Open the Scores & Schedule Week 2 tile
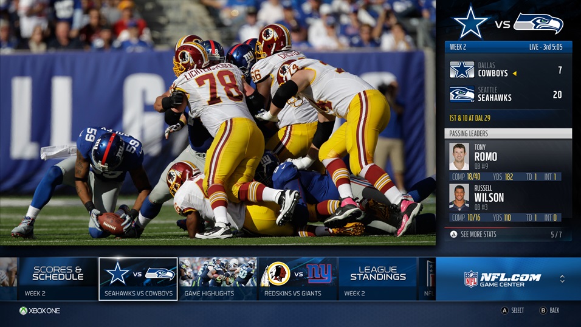 click(58, 279)
